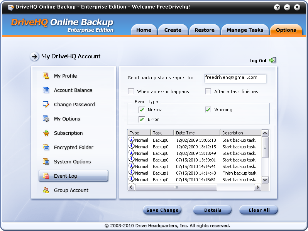Click the My Profile icon in sidebar
This screenshot has width=308, height=231.
(46, 76)
